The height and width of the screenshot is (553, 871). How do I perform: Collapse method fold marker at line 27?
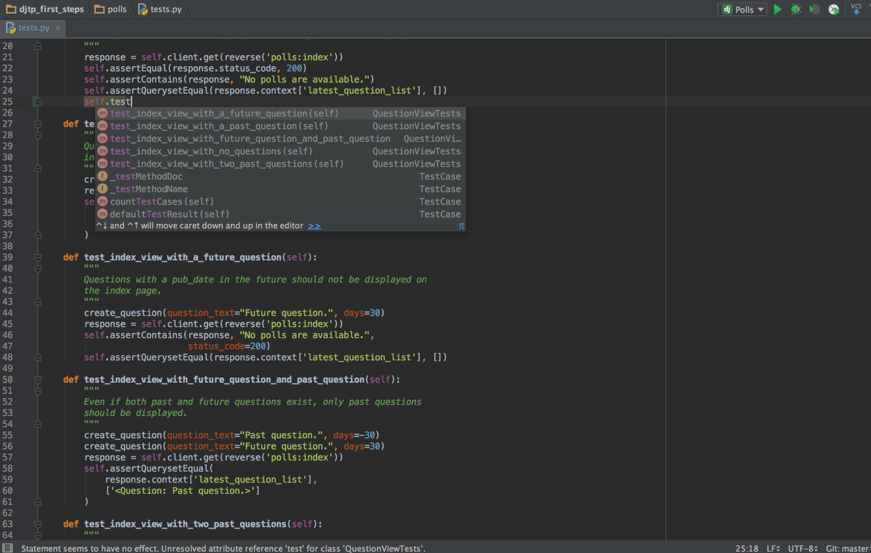(38, 124)
